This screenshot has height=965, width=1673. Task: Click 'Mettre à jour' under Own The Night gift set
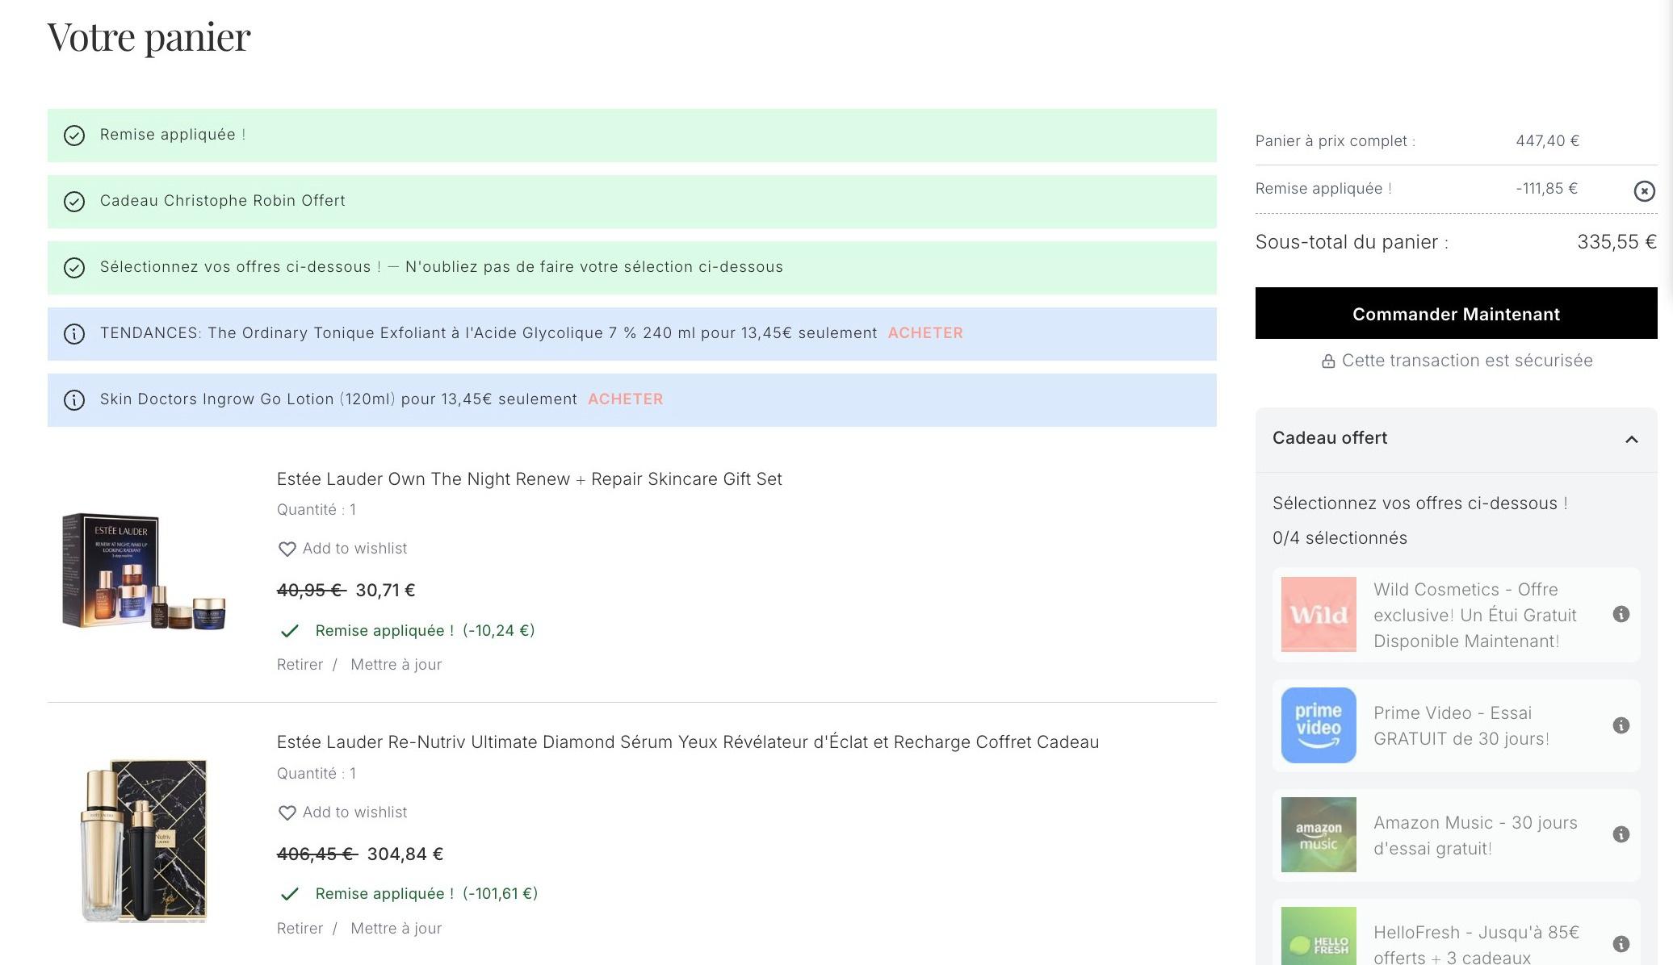pos(396,665)
